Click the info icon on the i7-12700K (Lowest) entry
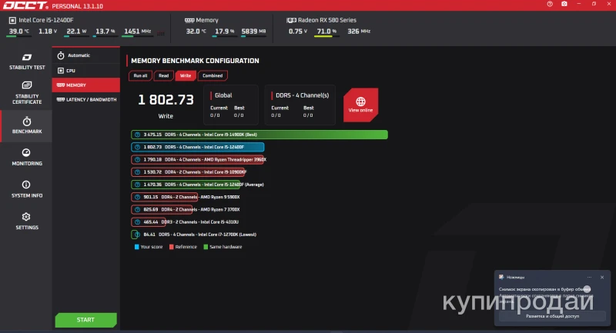This screenshot has width=616, height=333. 137,235
